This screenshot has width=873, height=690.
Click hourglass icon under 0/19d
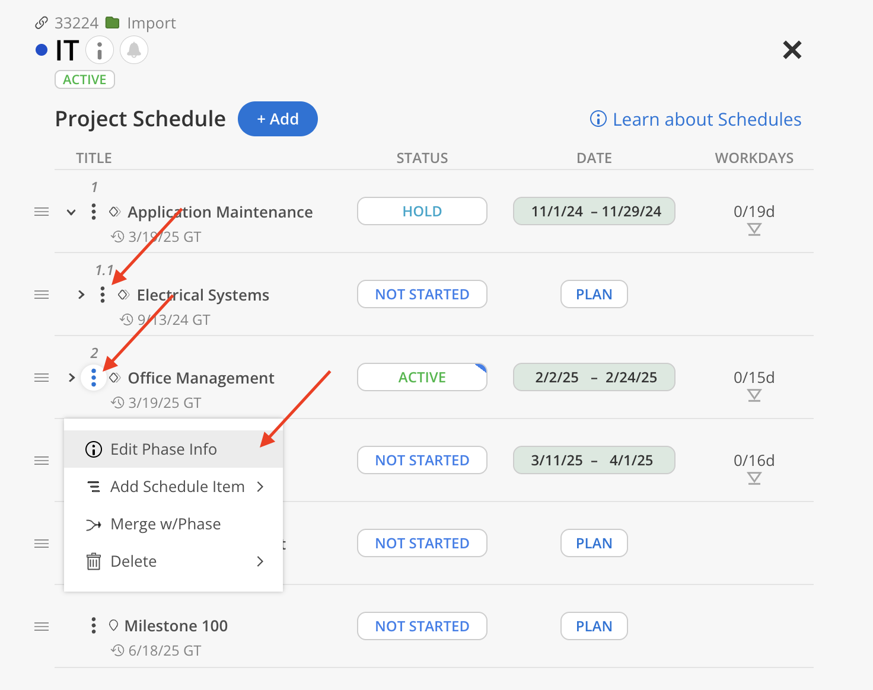pyautogui.click(x=754, y=229)
